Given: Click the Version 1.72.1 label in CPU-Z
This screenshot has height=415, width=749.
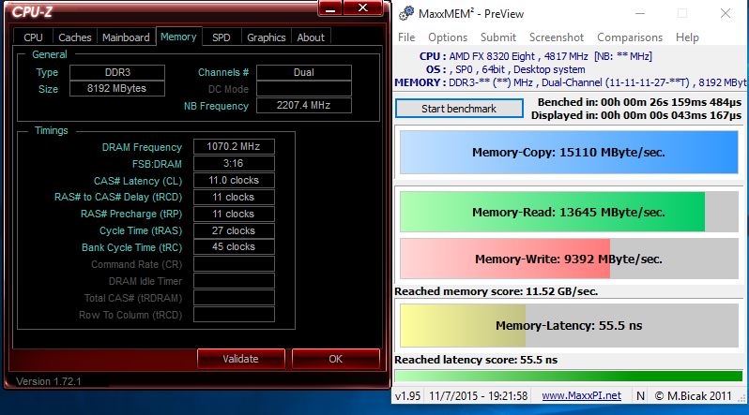Looking at the screenshot, I should 49,381.
